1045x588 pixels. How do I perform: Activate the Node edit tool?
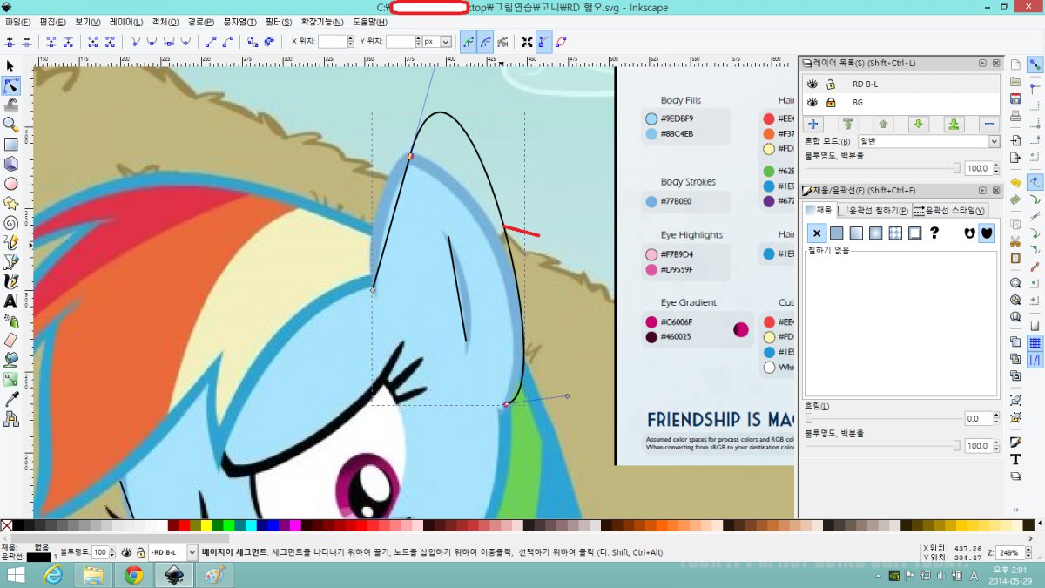pyautogui.click(x=10, y=85)
